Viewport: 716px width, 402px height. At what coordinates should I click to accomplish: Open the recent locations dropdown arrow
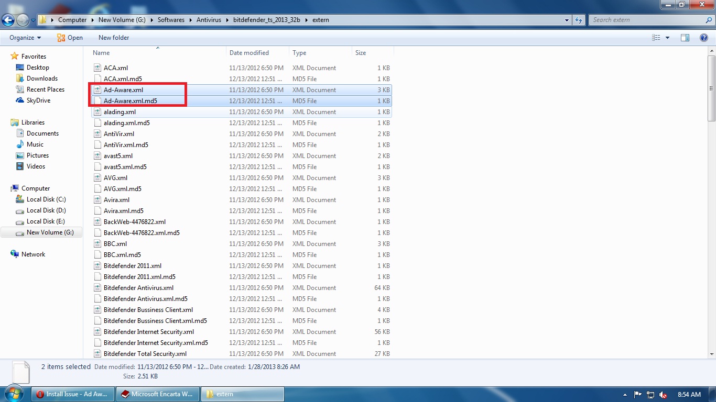33,20
